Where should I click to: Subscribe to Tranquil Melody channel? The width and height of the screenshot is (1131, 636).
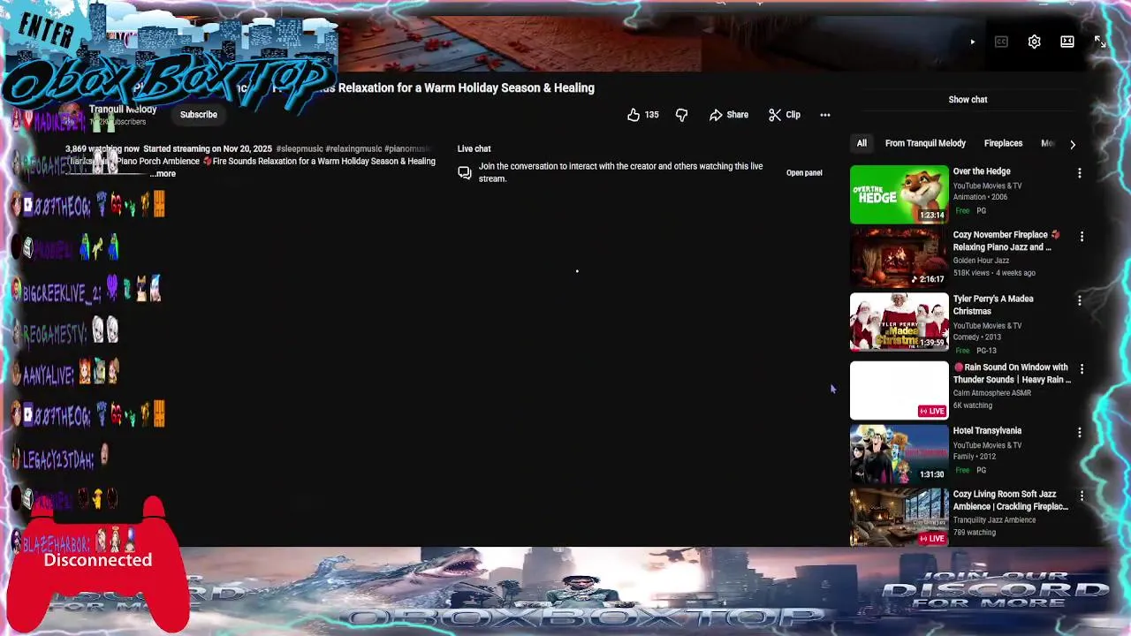(198, 115)
